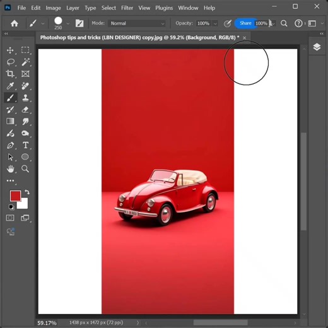Click the 59.17% zoom level field

coord(47,323)
